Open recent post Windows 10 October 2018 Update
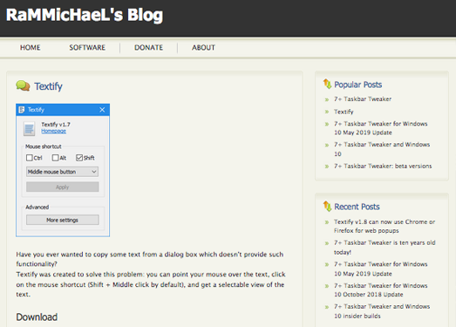 coord(381,290)
